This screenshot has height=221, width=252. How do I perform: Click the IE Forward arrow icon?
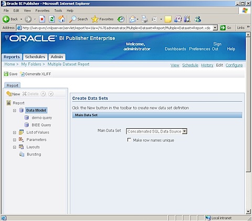pos(28,19)
